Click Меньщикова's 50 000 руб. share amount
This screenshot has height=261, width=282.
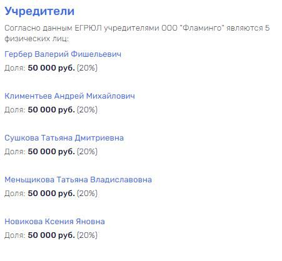click(x=51, y=194)
